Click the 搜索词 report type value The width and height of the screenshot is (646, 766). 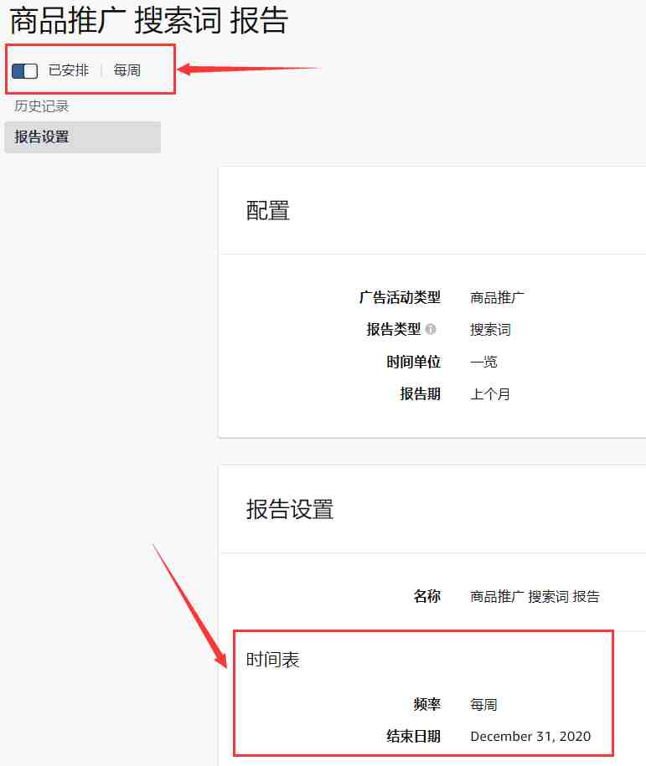tap(490, 330)
